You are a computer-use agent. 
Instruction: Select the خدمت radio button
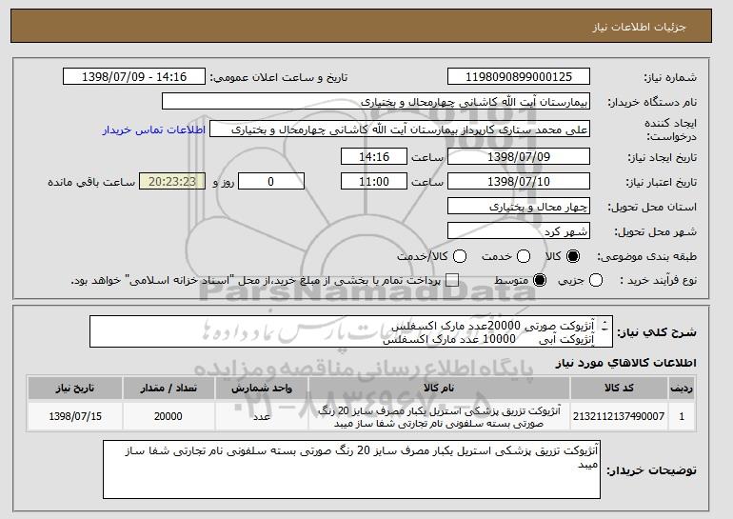[x=524, y=256]
